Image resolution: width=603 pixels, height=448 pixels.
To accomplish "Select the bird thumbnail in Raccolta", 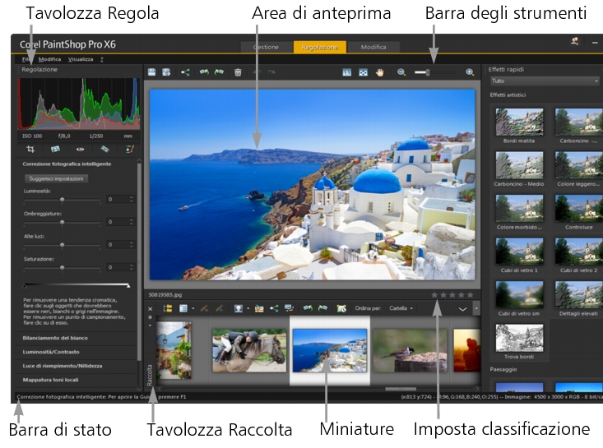I will tap(411, 349).
